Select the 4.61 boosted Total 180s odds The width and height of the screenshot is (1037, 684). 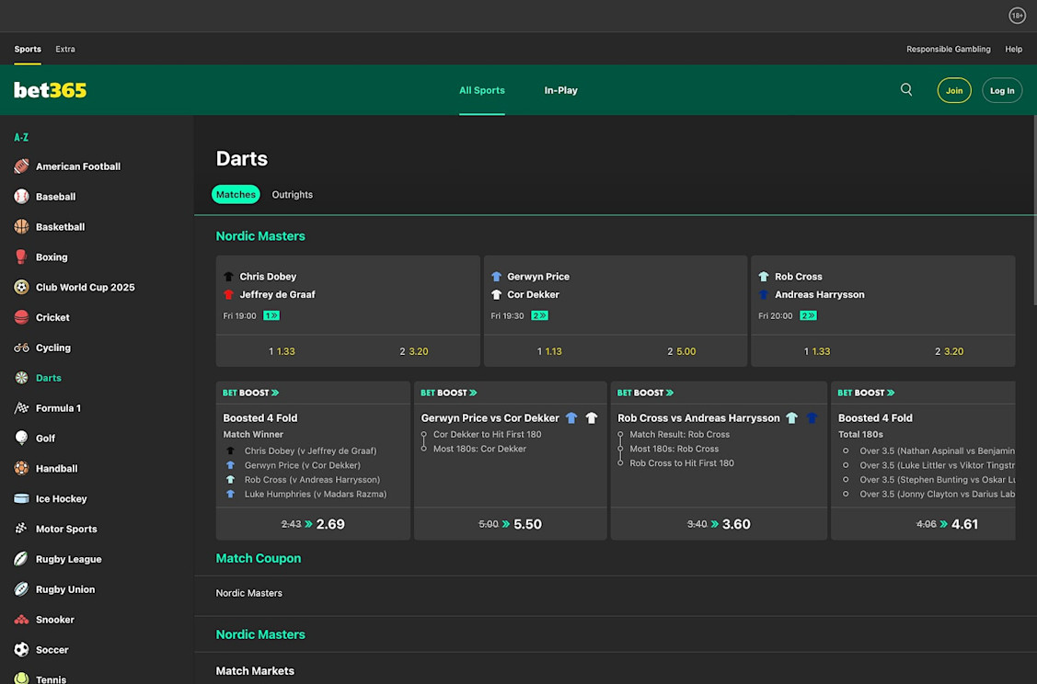pos(923,524)
